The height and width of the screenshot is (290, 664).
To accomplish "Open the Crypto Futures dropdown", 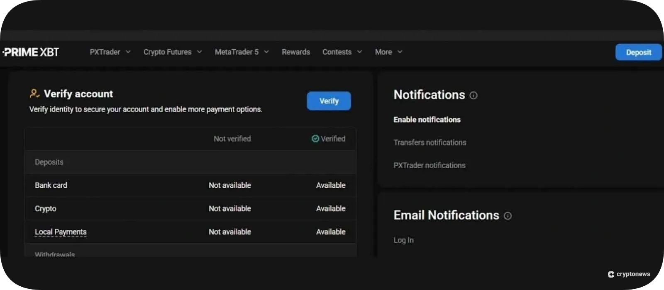I will tap(172, 52).
